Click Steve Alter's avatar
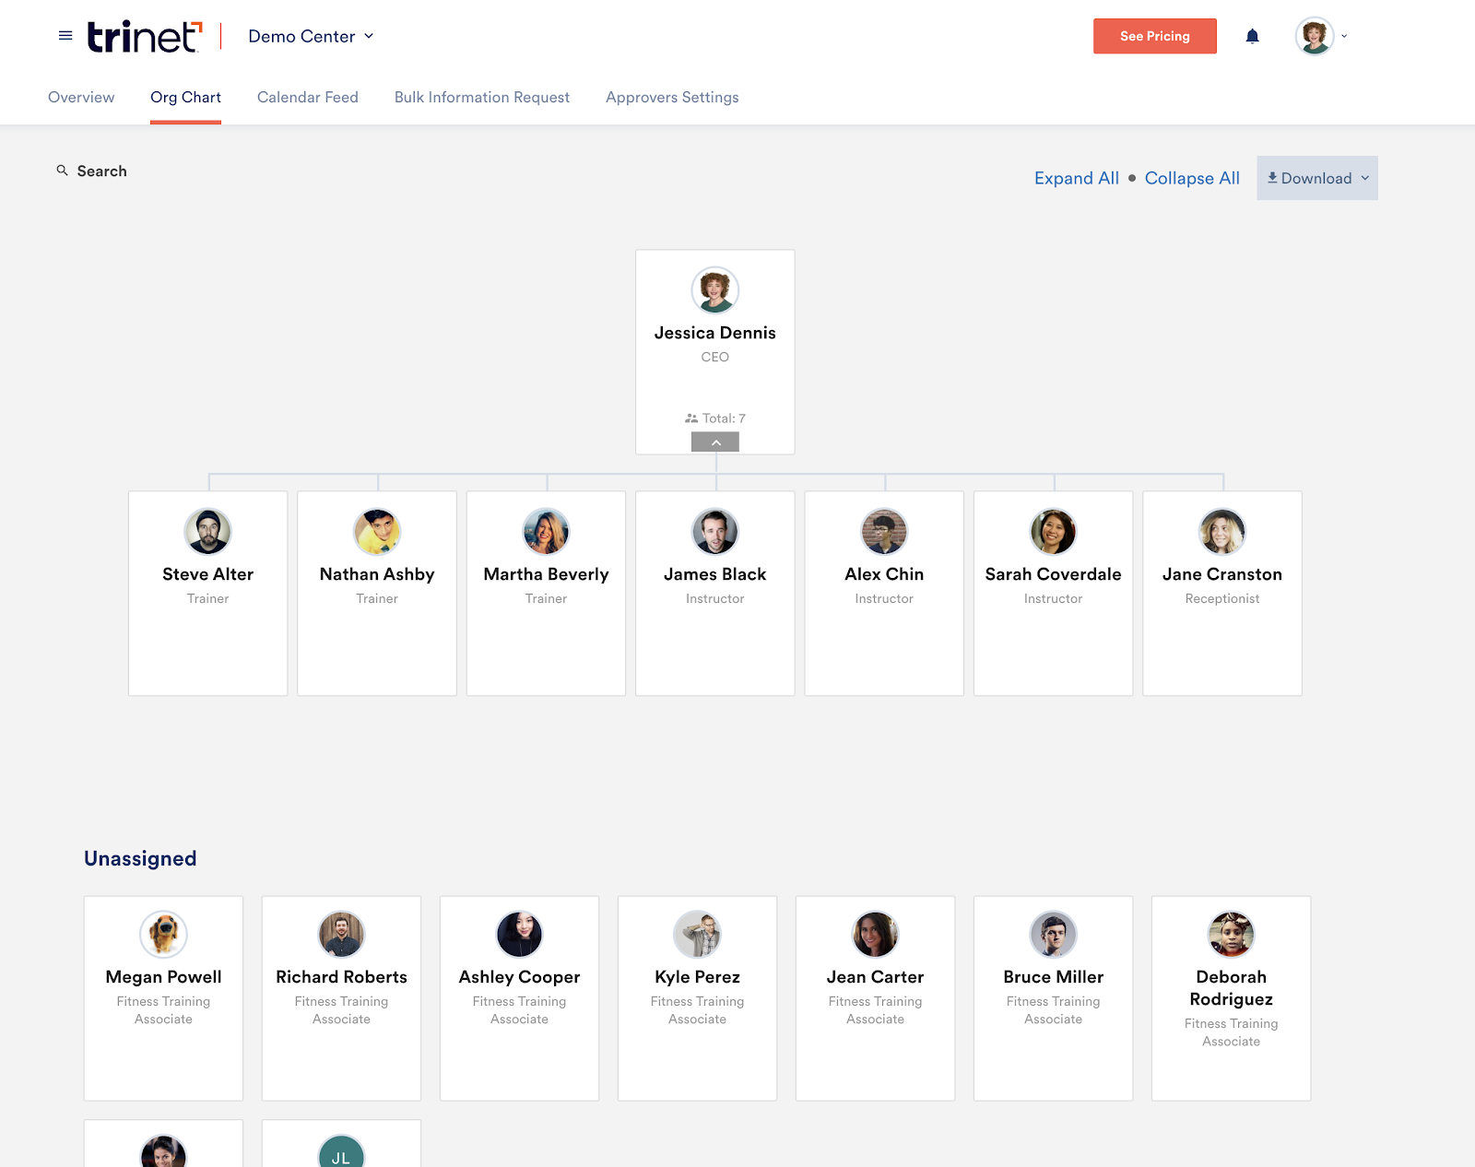 208,532
